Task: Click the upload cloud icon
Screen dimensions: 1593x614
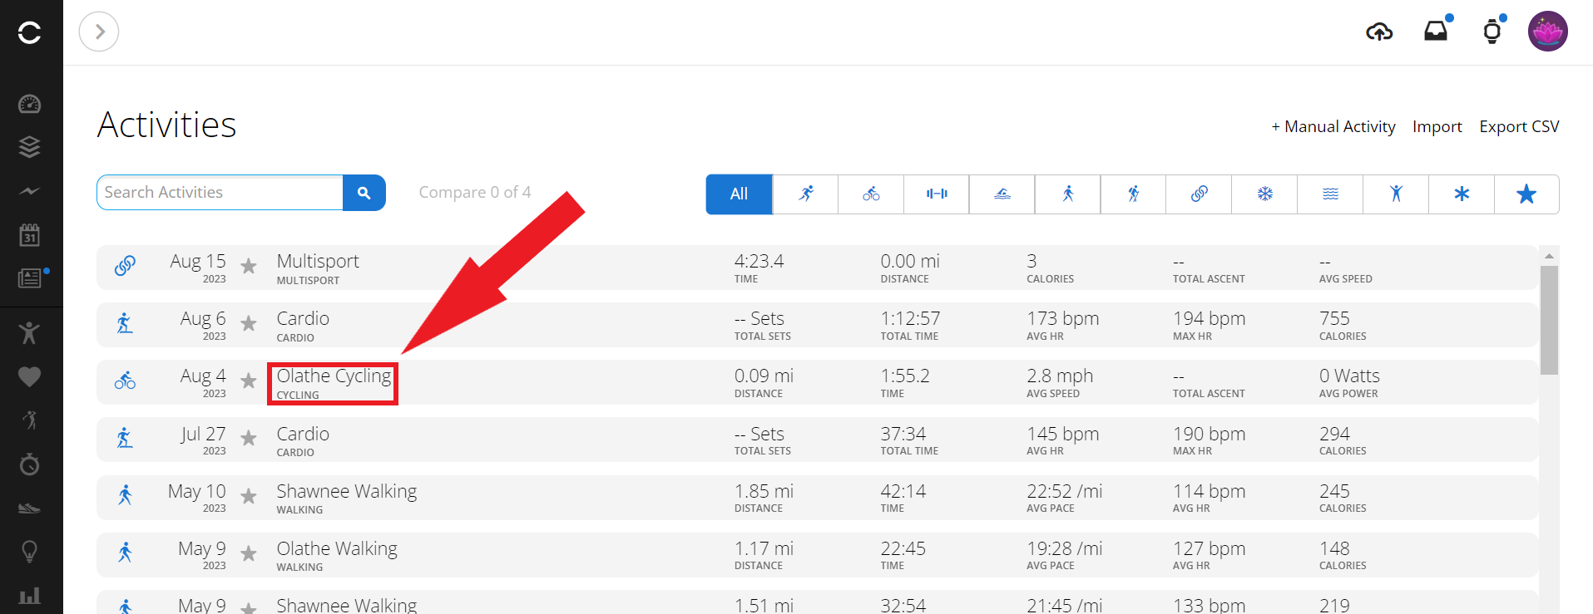Action: tap(1379, 32)
